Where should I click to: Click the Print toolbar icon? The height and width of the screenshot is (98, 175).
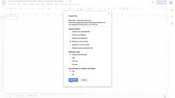[11, 8]
